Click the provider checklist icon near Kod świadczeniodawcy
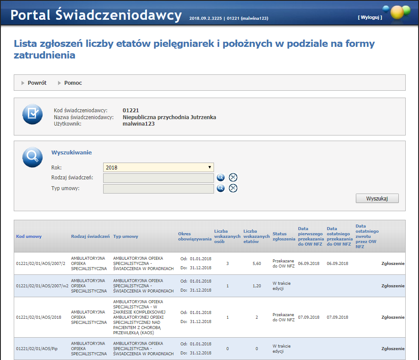This screenshot has width=419, height=360. point(33,114)
